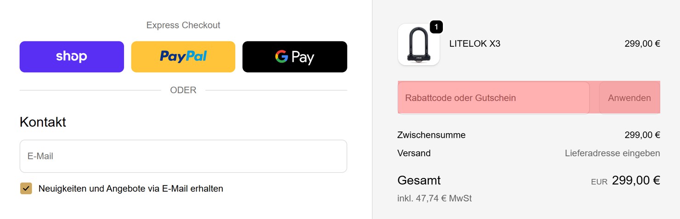Select the Zwischensumme label
The image size is (680, 219).
(x=431, y=135)
